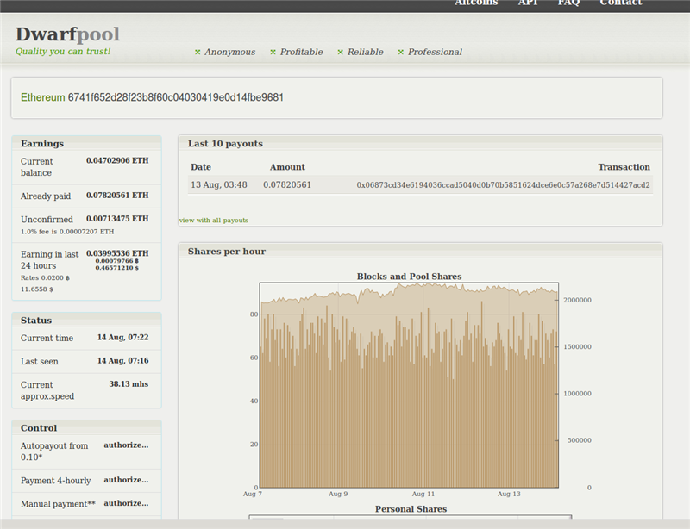Click the green Ethereum coin label
This screenshot has height=529, width=690.
[42, 97]
